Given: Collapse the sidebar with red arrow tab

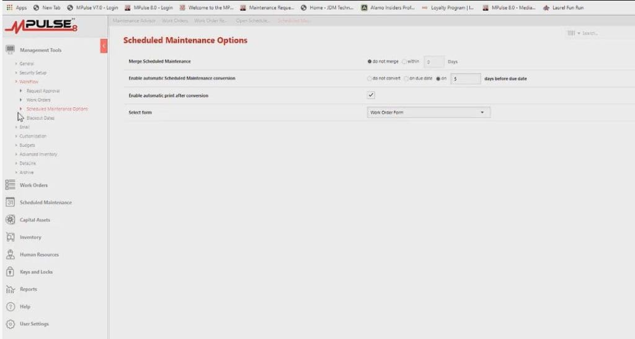Looking at the screenshot, I should coord(104,46).
